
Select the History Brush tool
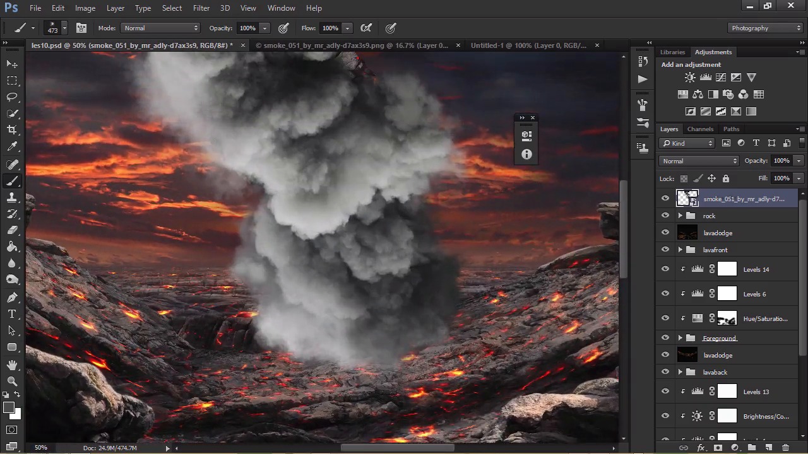12,214
